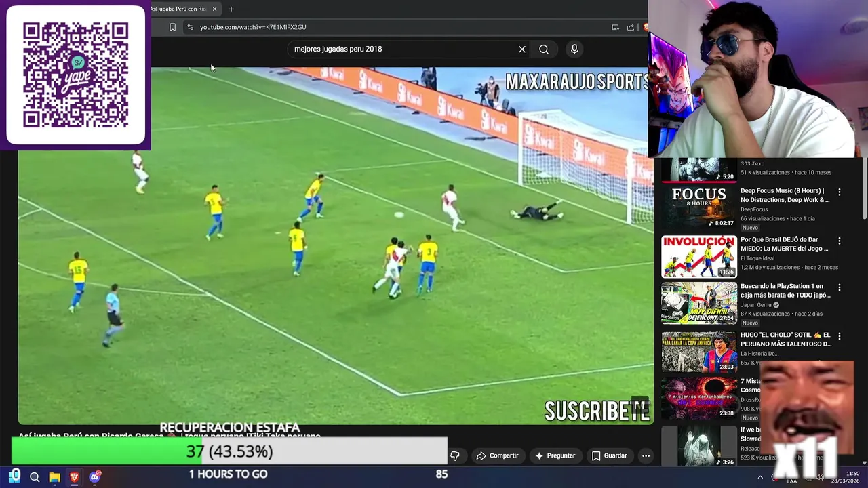Click the address bar URL youtube.com/watch

[x=253, y=27]
